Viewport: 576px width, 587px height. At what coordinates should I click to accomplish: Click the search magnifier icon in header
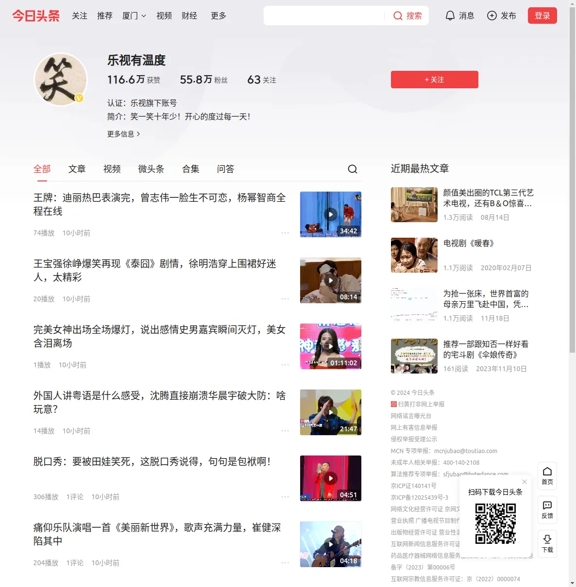pos(398,16)
